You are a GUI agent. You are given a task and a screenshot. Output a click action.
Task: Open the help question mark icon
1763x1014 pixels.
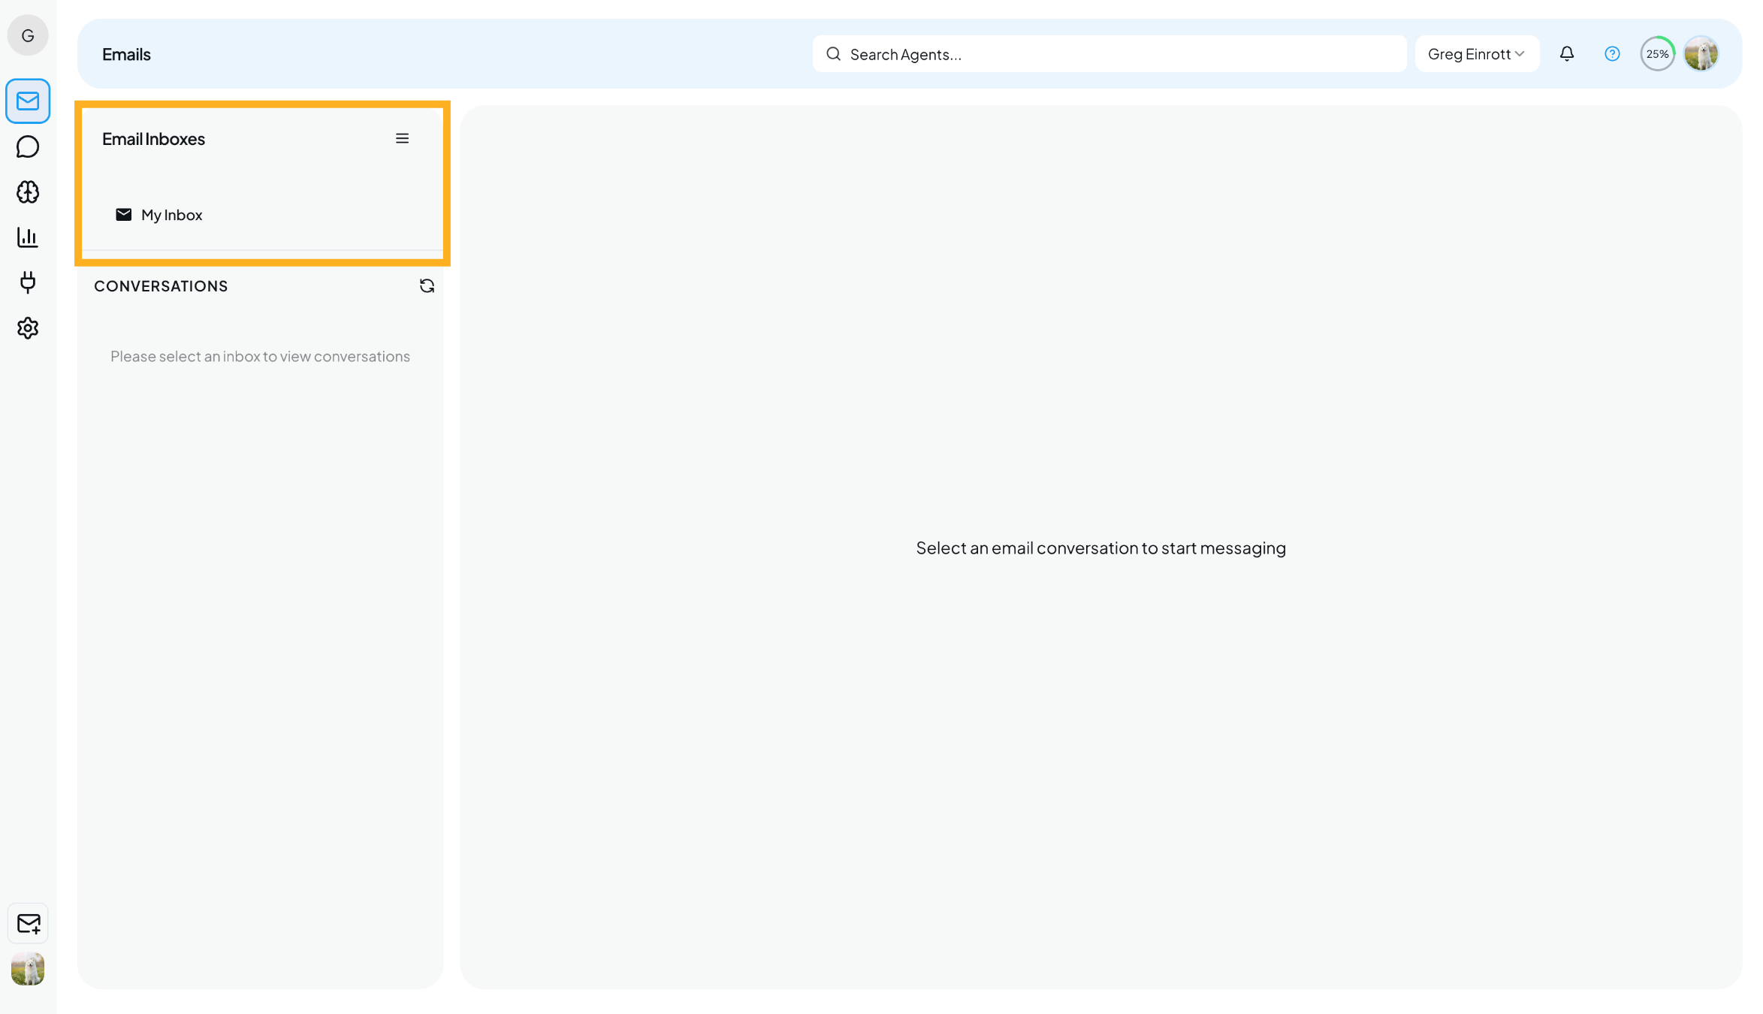(x=1611, y=53)
